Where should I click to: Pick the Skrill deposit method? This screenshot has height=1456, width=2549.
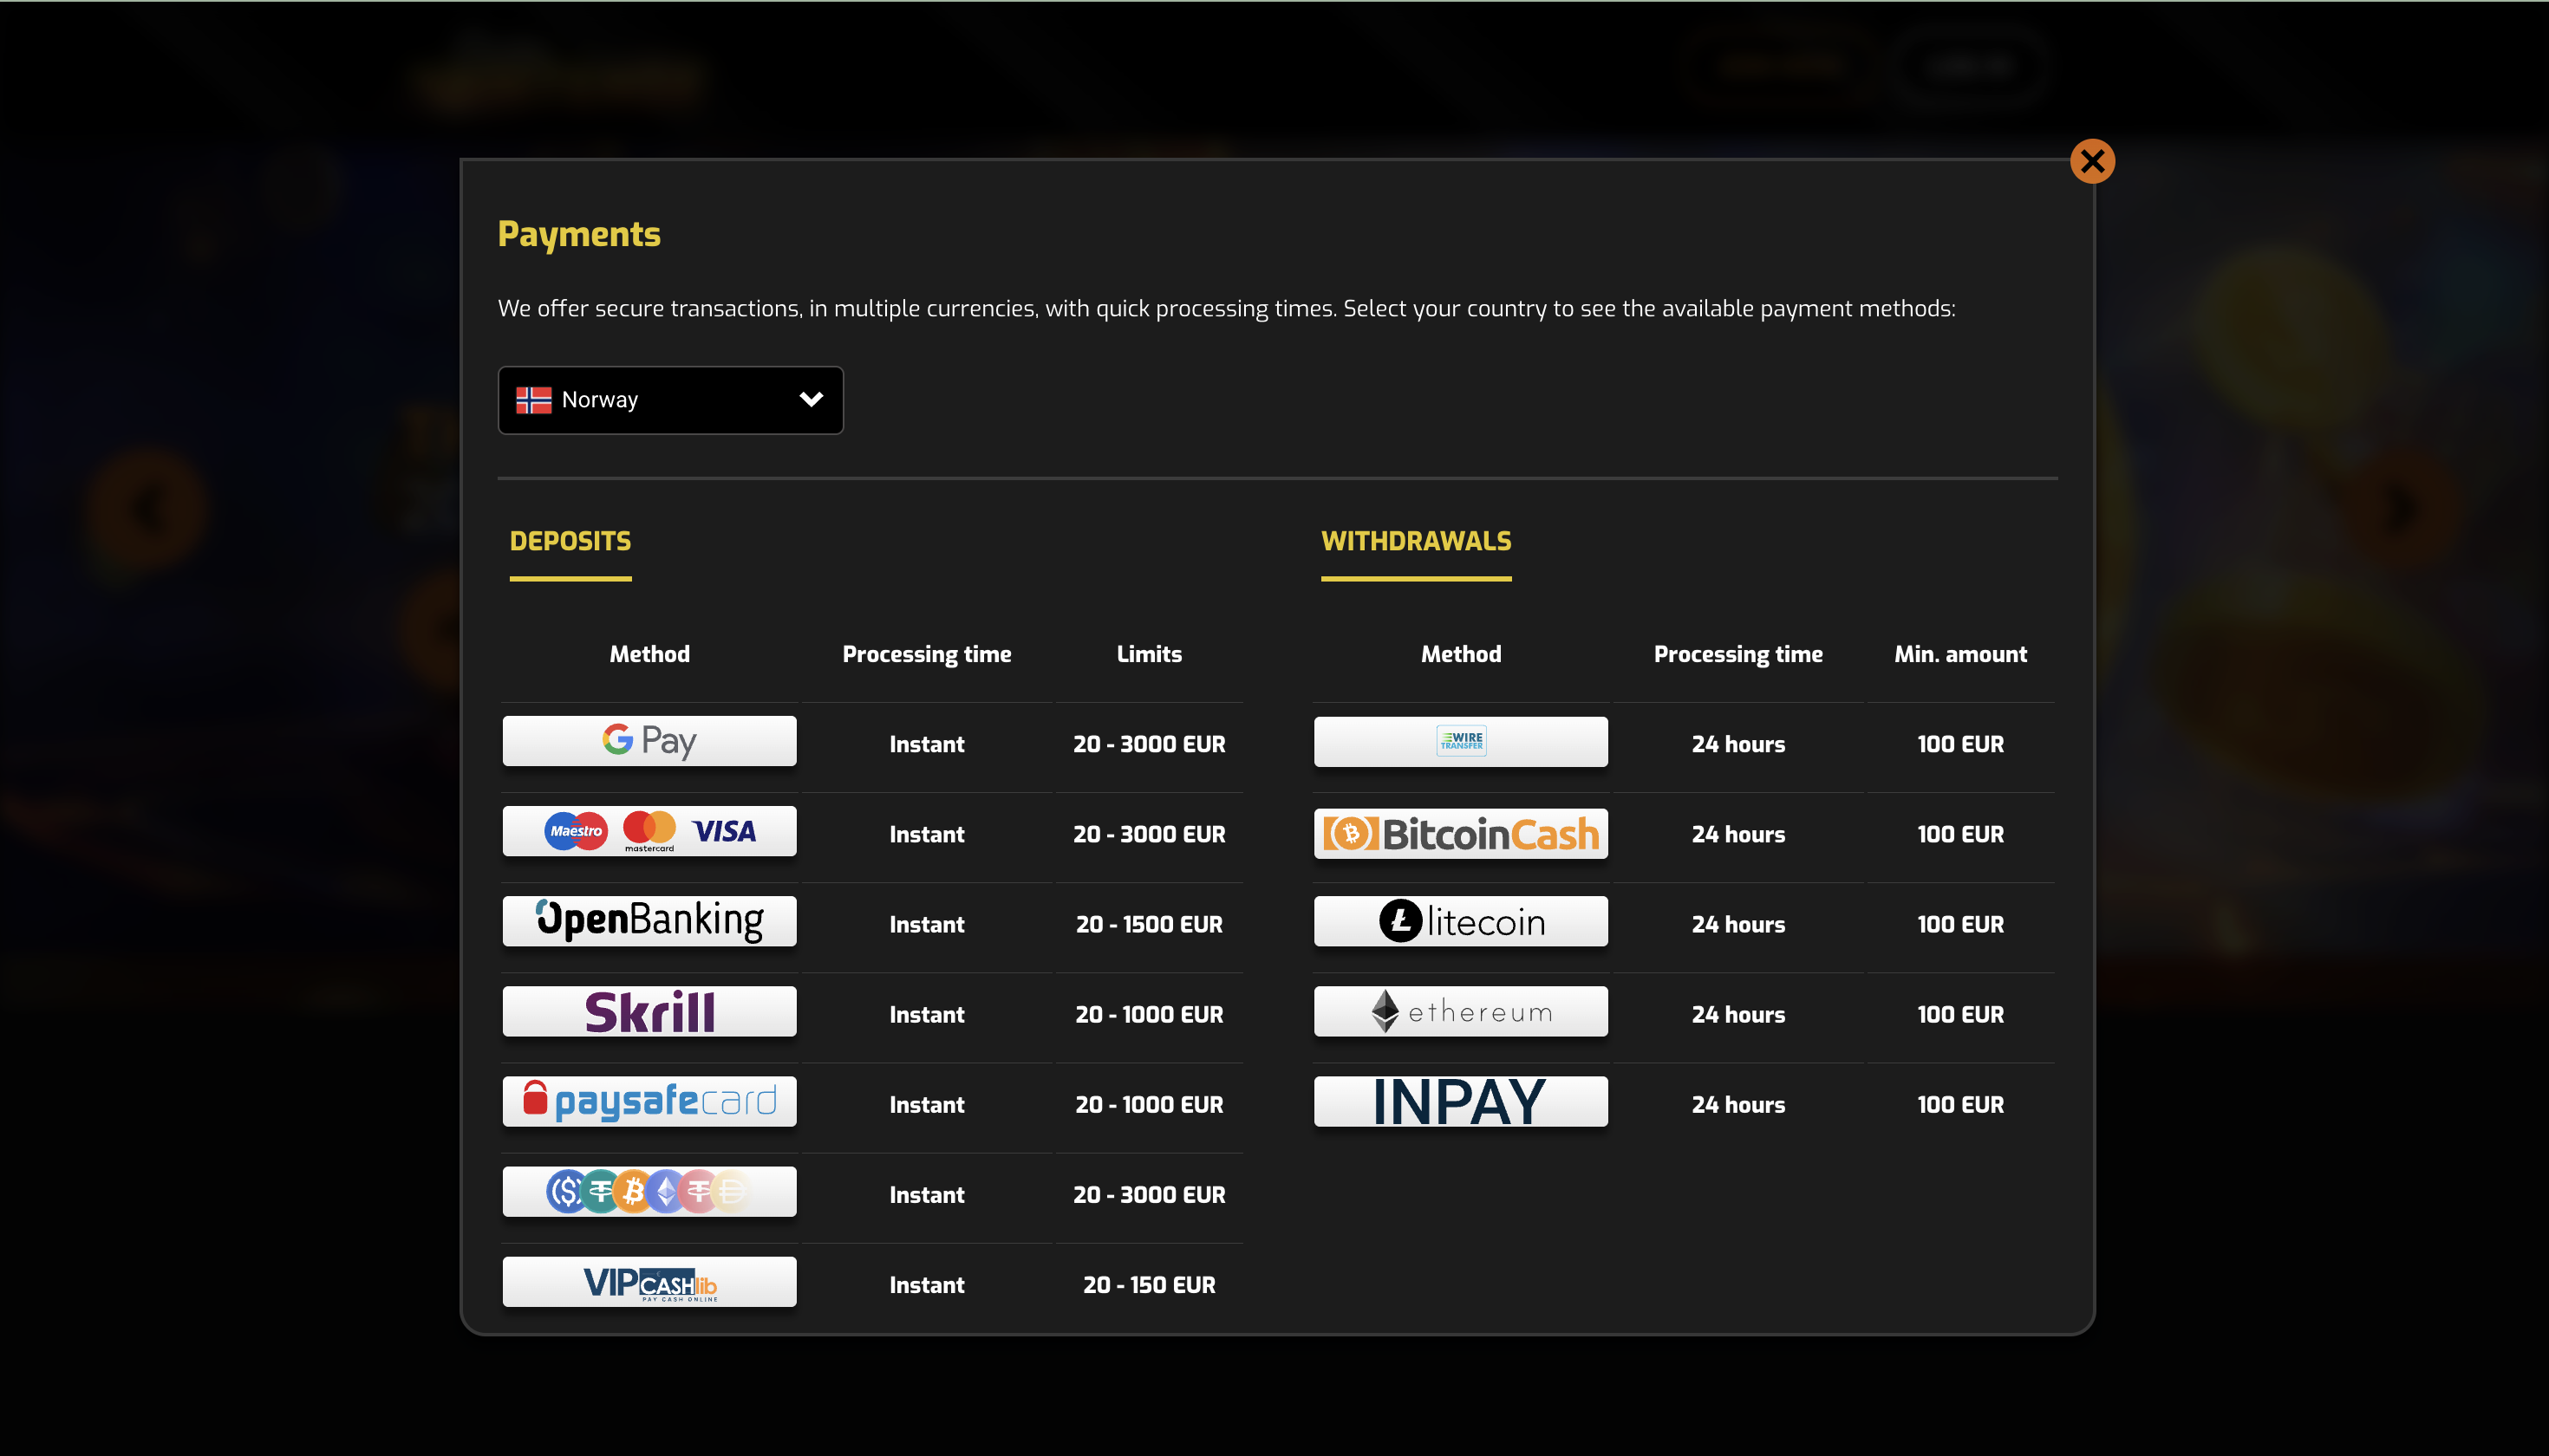pos(649,1011)
